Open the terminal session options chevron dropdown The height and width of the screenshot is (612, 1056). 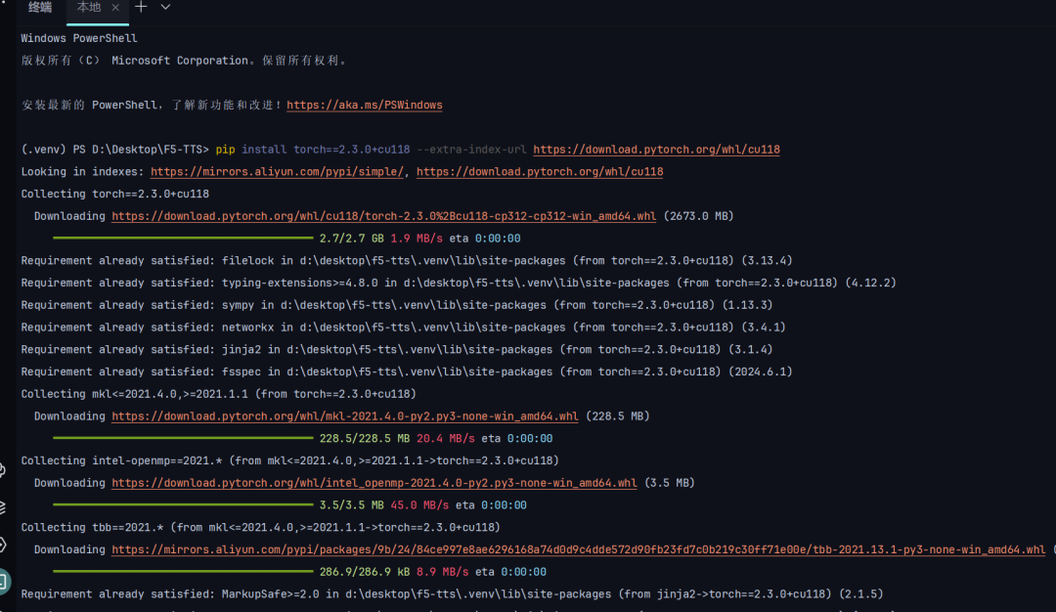click(165, 7)
